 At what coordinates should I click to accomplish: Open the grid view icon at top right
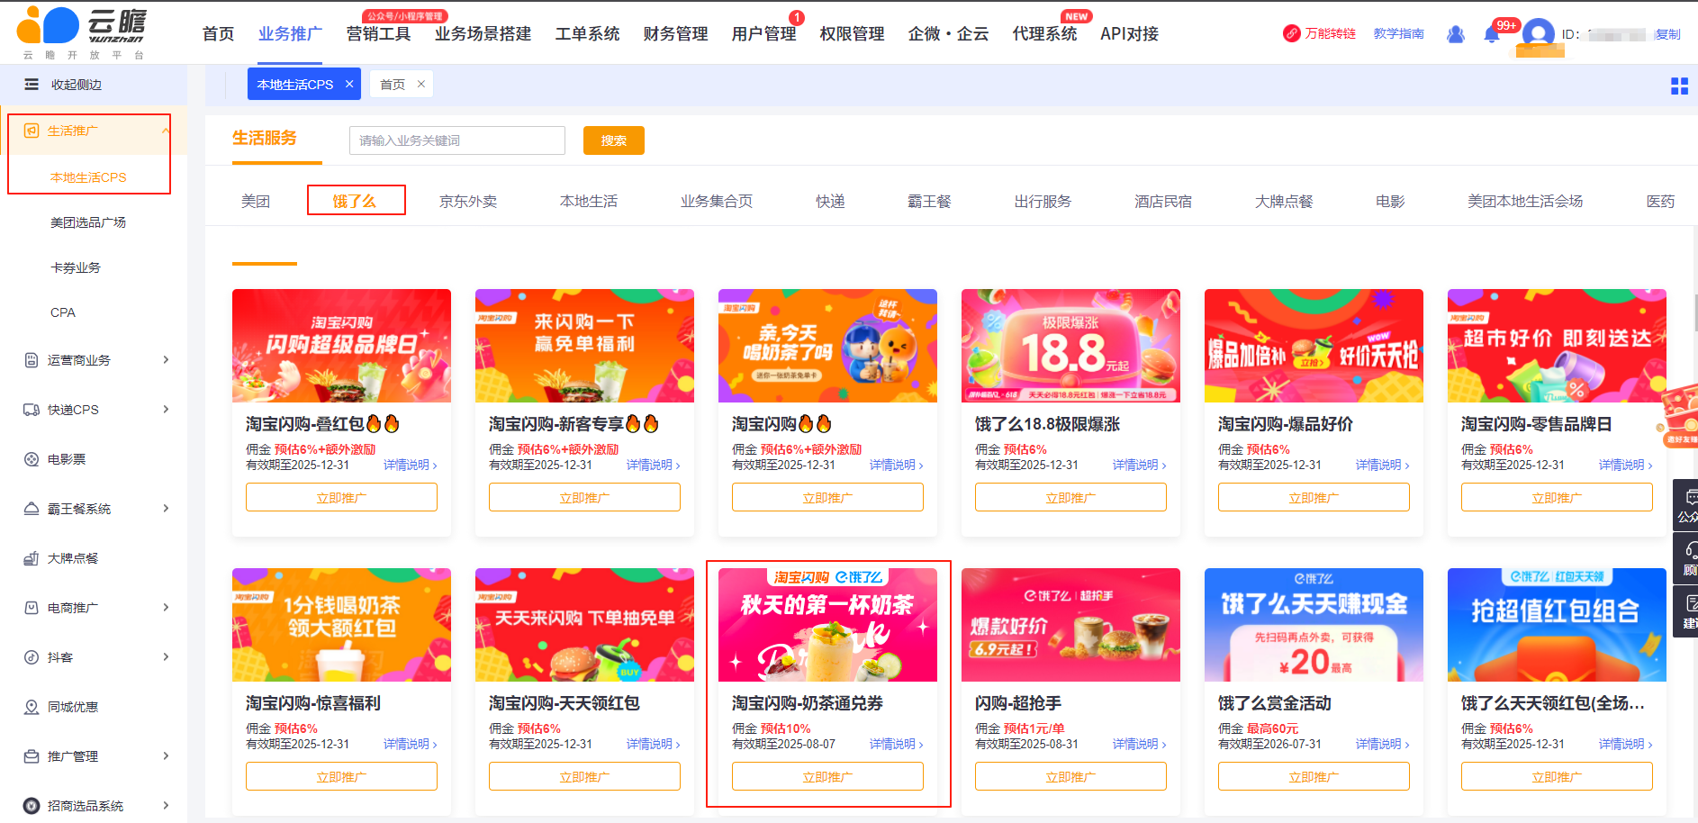pyautogui.click(x=1679, y=86)
